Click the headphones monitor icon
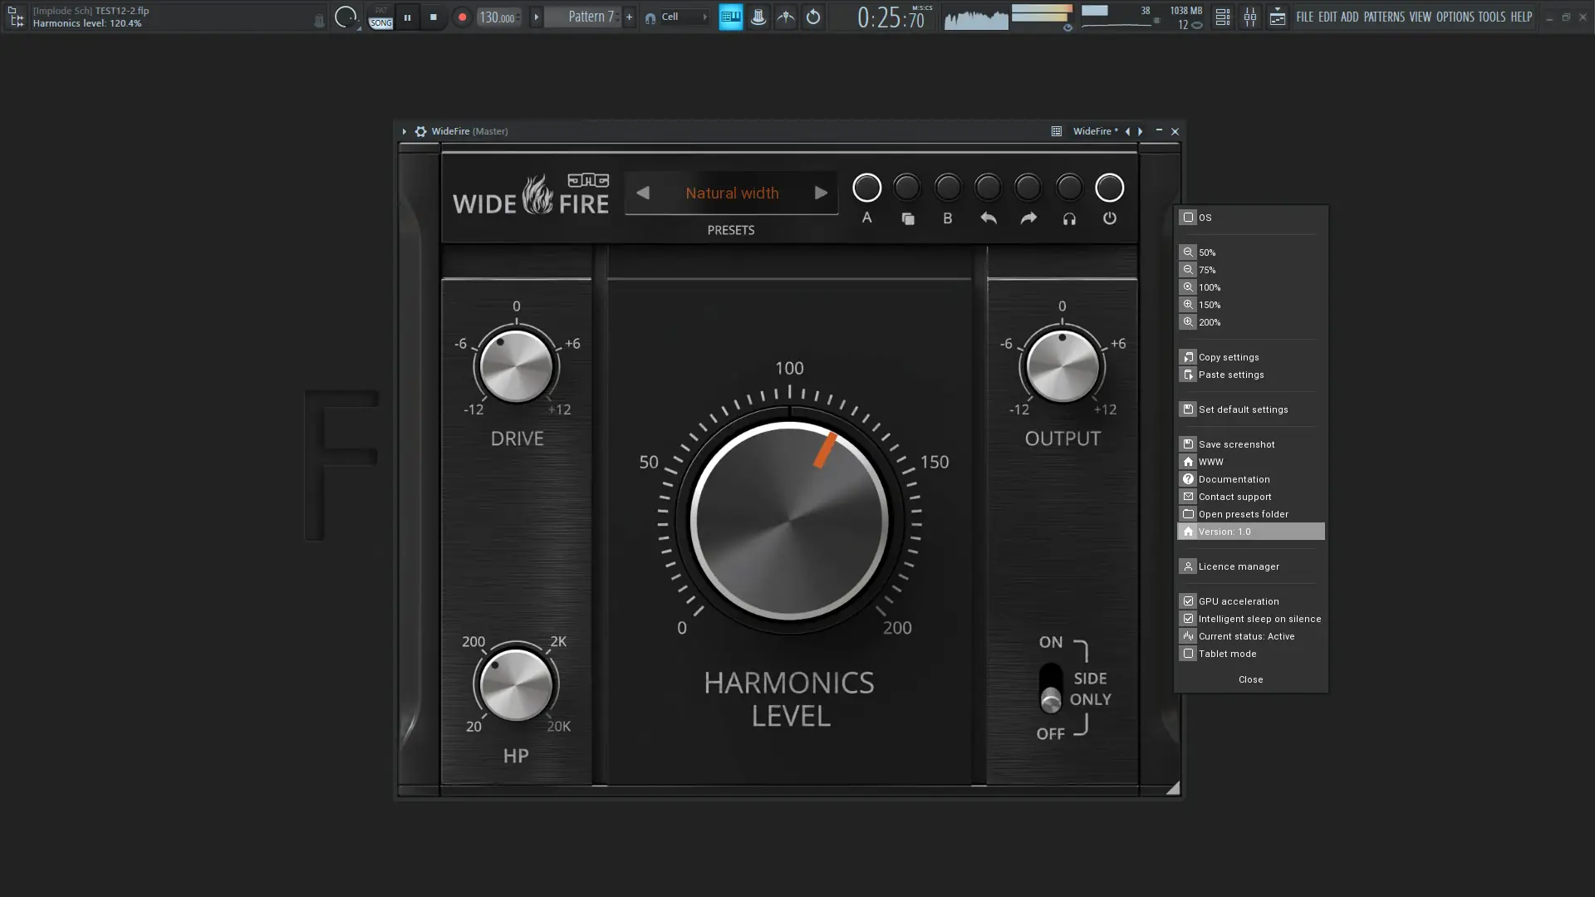The height and width of the screenshot is (897, 1595). (1069, 219)
